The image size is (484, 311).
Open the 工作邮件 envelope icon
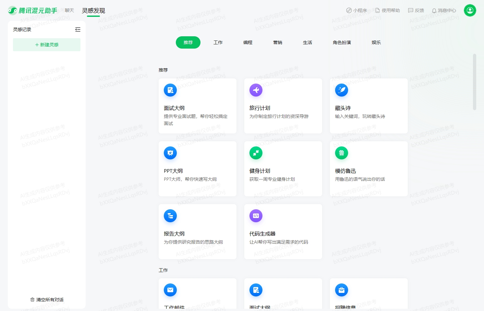click(170, 290)
